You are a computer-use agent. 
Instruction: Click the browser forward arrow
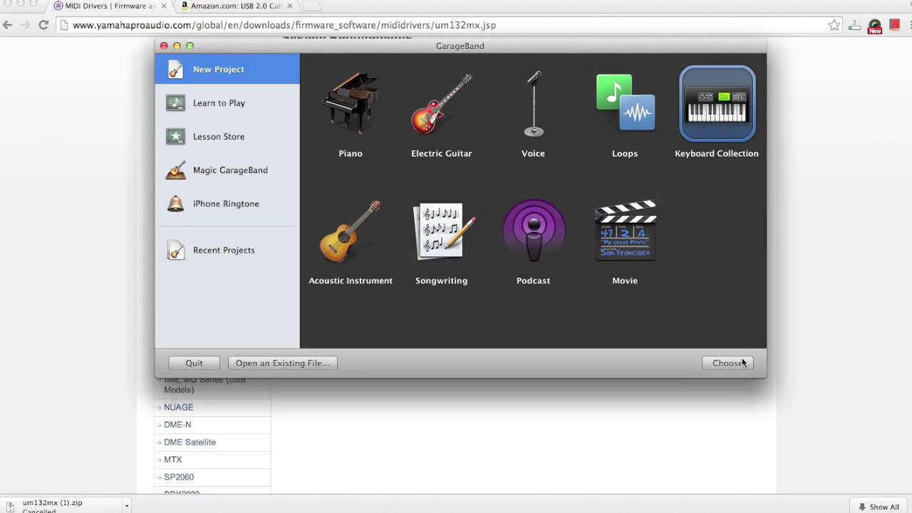26,25
